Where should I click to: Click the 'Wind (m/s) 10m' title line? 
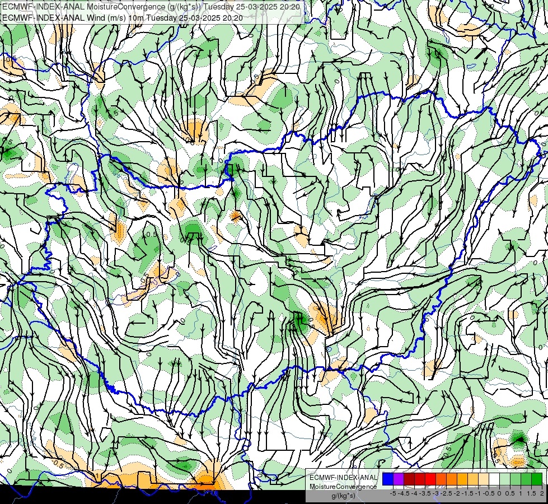[x=123, y=17]
